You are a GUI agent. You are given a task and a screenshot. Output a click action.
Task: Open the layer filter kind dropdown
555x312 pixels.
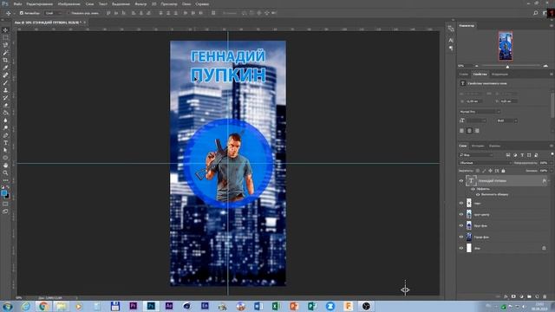(476, 155)
